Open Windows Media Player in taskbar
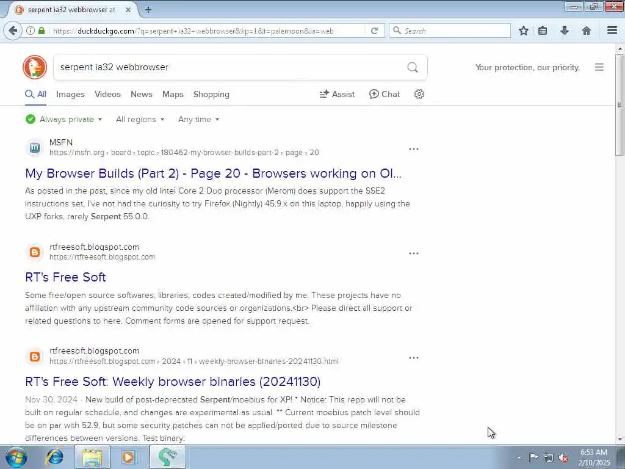The image size is (625, 469). tap(128, 457)
